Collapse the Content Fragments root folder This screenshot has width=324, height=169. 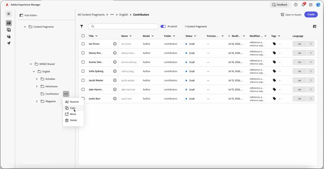pos(25,27)
